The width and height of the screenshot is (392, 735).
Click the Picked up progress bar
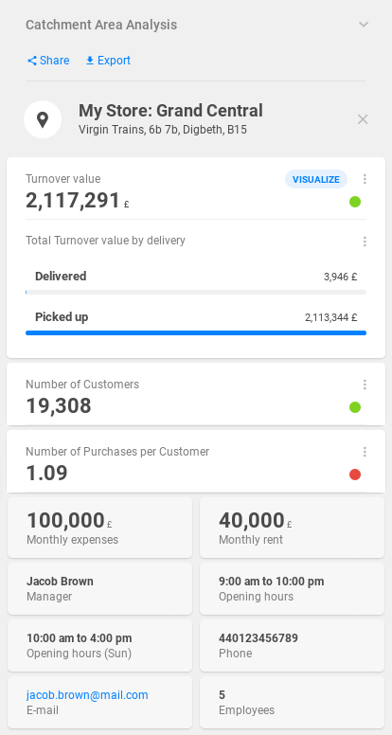pyautogui.click(x=196, y=332)
